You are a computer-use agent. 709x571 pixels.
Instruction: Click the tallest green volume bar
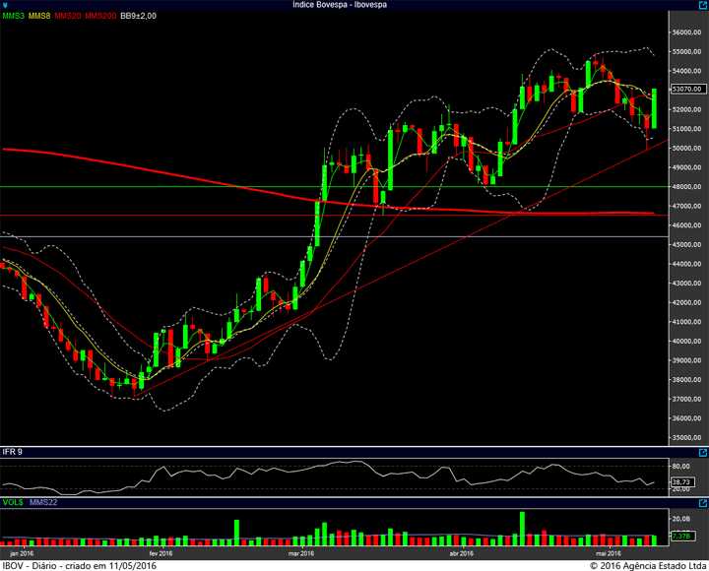[x=522, y=529]
